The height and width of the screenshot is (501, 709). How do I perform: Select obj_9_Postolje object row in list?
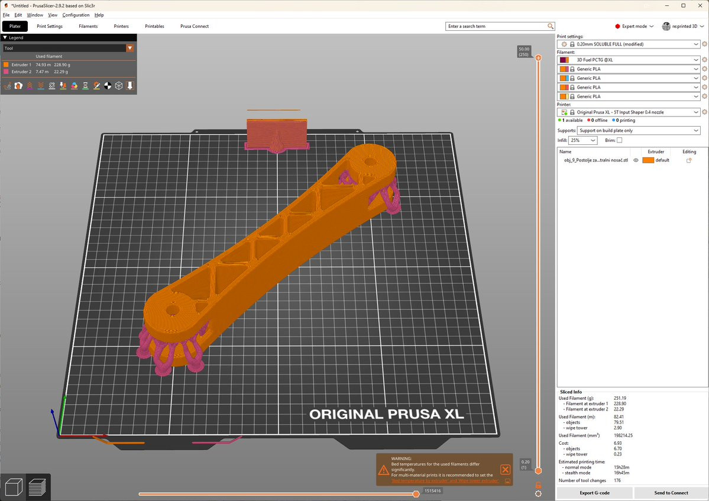[x=632, y=160]
